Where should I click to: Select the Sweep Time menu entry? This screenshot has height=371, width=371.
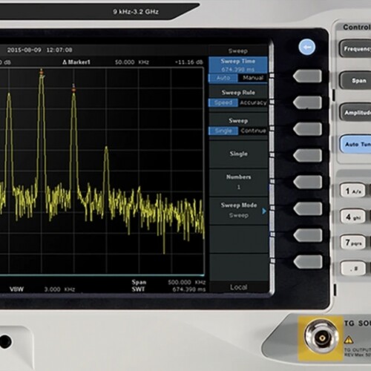pyautogui.click(x=238, y=65)
